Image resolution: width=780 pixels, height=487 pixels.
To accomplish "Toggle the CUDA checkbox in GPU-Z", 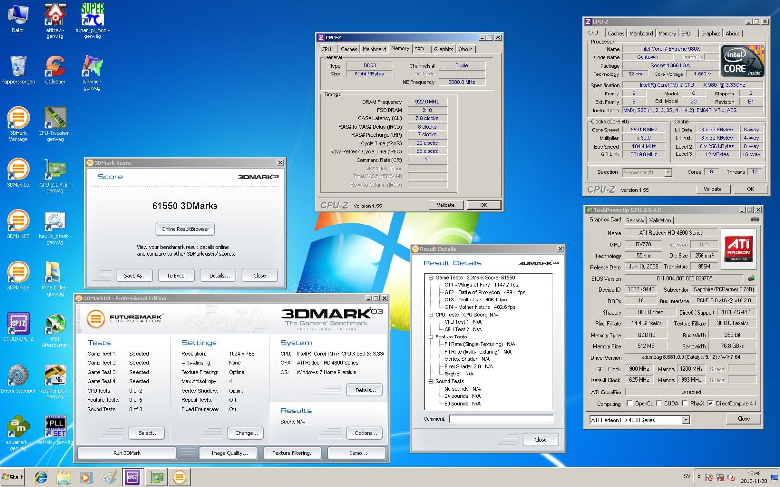I will click(x=659, y=403).
